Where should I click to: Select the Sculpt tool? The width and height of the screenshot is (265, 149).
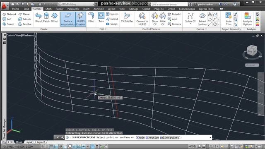112,24
